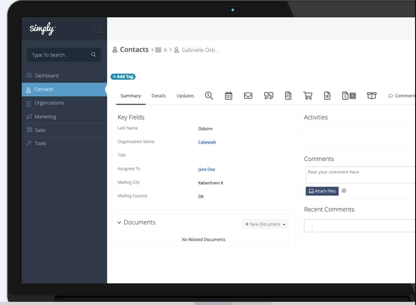Click the info icon beside Attach Files
The image size is (416, 305).
coord(344,191)
